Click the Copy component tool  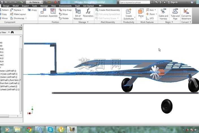pyautogui.click(x=3, y=14)
